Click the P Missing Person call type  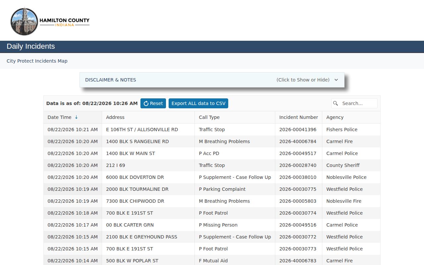click(x=218, y=225)
